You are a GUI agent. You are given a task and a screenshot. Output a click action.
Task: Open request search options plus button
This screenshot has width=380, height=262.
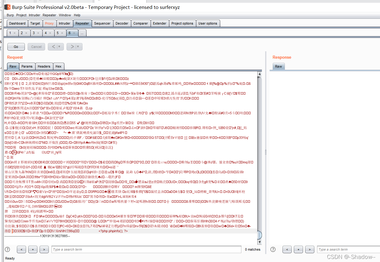pos(33,249)
